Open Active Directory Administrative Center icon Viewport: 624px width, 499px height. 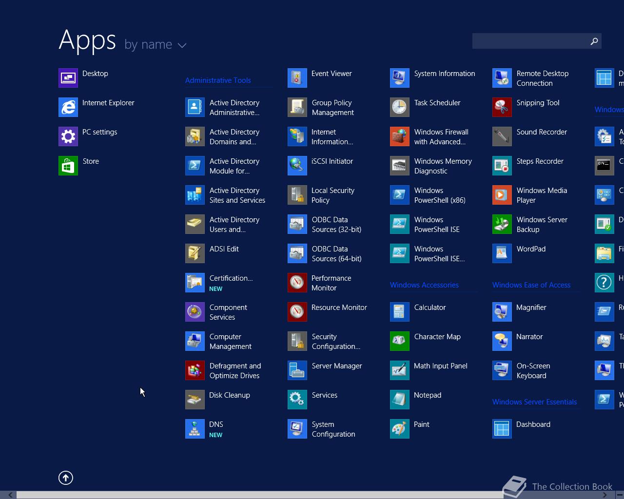[x=195, y=107]
